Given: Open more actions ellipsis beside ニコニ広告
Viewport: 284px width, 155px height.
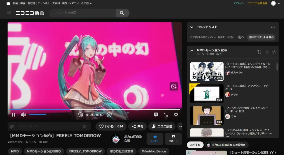Looking at the screenshot, I should [x=180, y=126].
